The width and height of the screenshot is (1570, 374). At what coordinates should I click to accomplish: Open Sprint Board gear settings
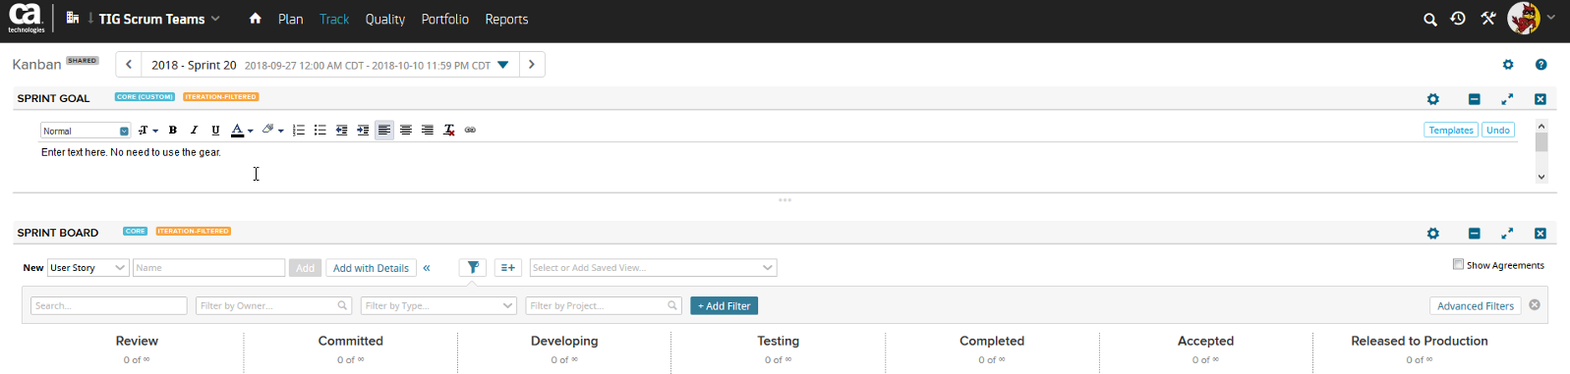coord(1433,234)
